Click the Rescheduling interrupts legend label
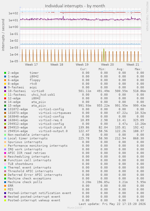The width and height of the screenshot is (150, 211). pos(28,157)
